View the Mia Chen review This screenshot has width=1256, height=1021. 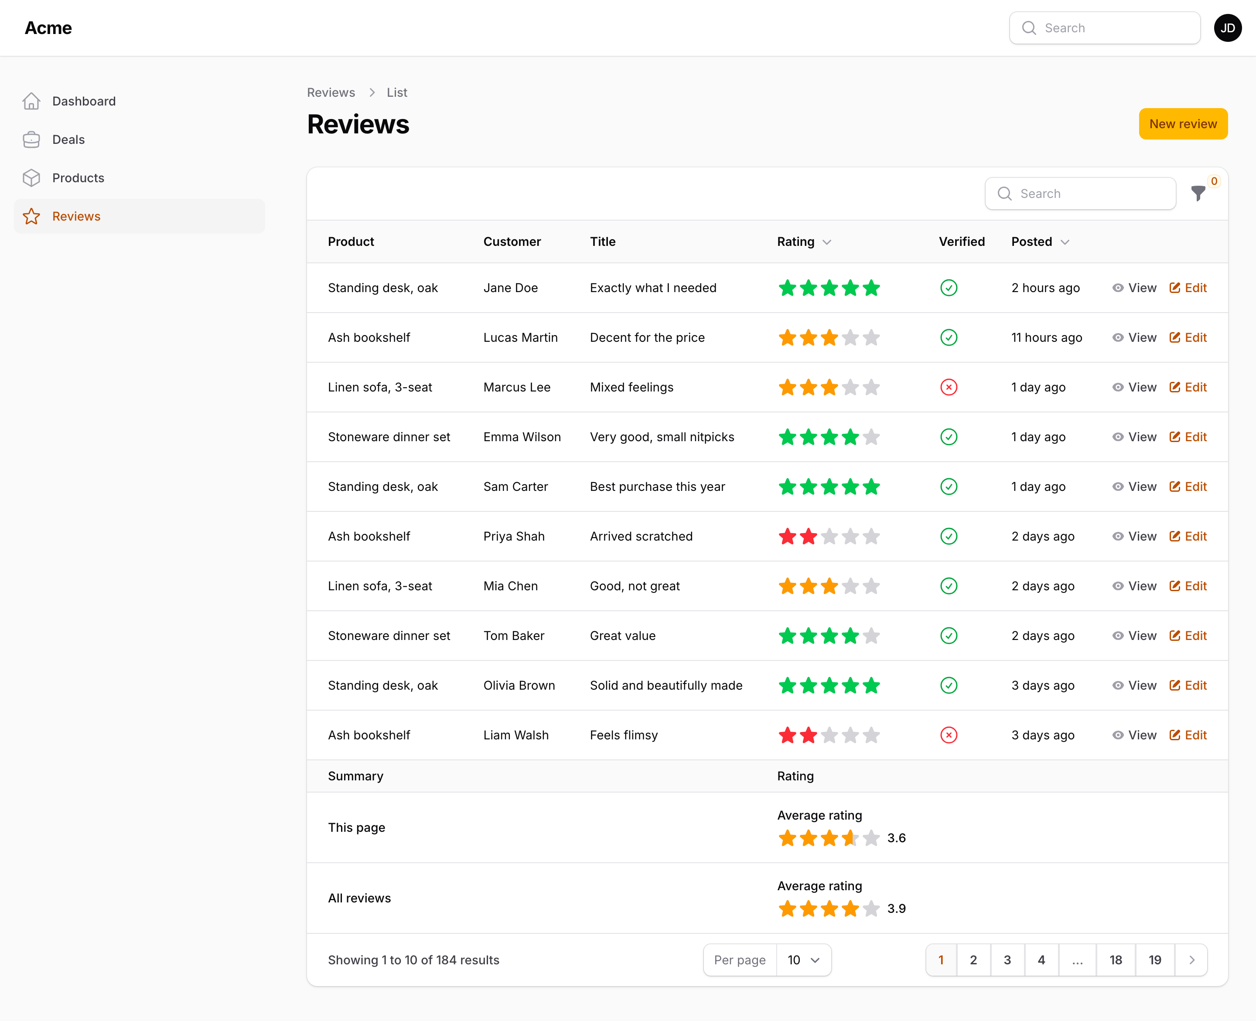tap(1133, 586)
